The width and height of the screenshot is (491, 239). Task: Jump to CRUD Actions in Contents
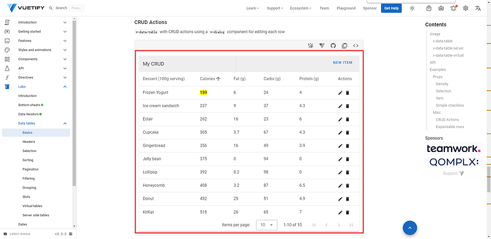(x=447, y=120)
